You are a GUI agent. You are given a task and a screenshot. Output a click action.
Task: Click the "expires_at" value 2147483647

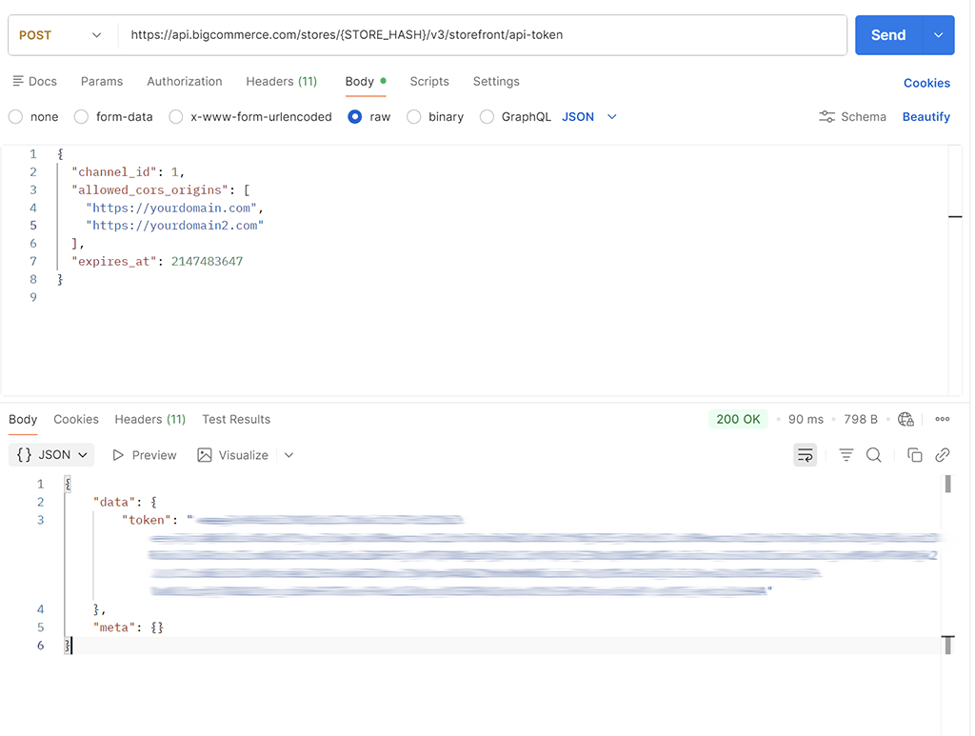[x=207, y=261]
